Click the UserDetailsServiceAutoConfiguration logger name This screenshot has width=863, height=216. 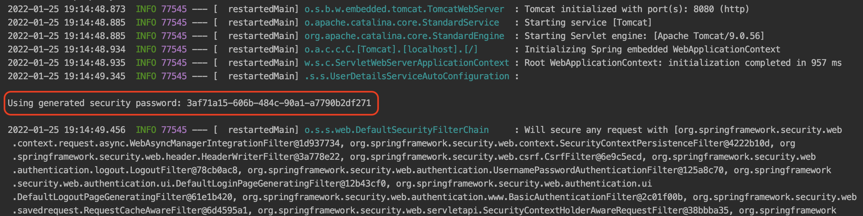pos(406,76)
